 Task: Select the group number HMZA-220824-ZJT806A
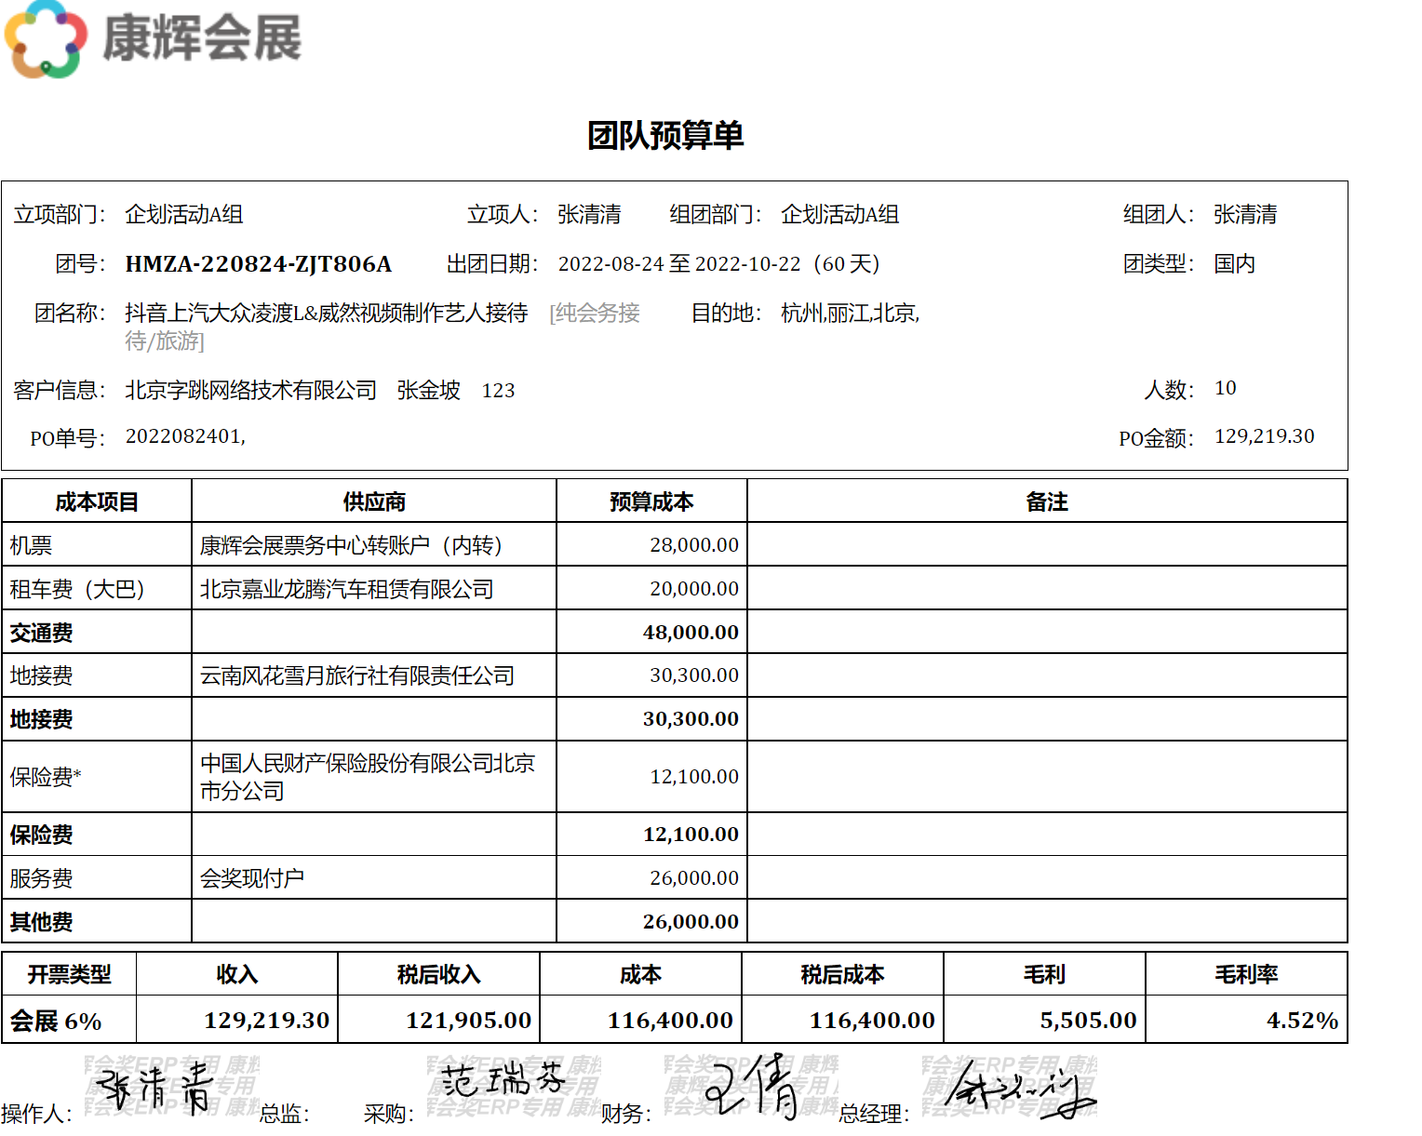(x=258, y=264)
